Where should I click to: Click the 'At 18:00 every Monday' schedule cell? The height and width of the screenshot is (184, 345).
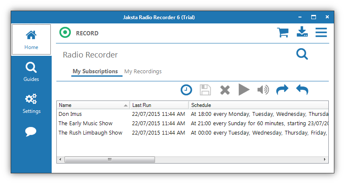pos(260,114)
